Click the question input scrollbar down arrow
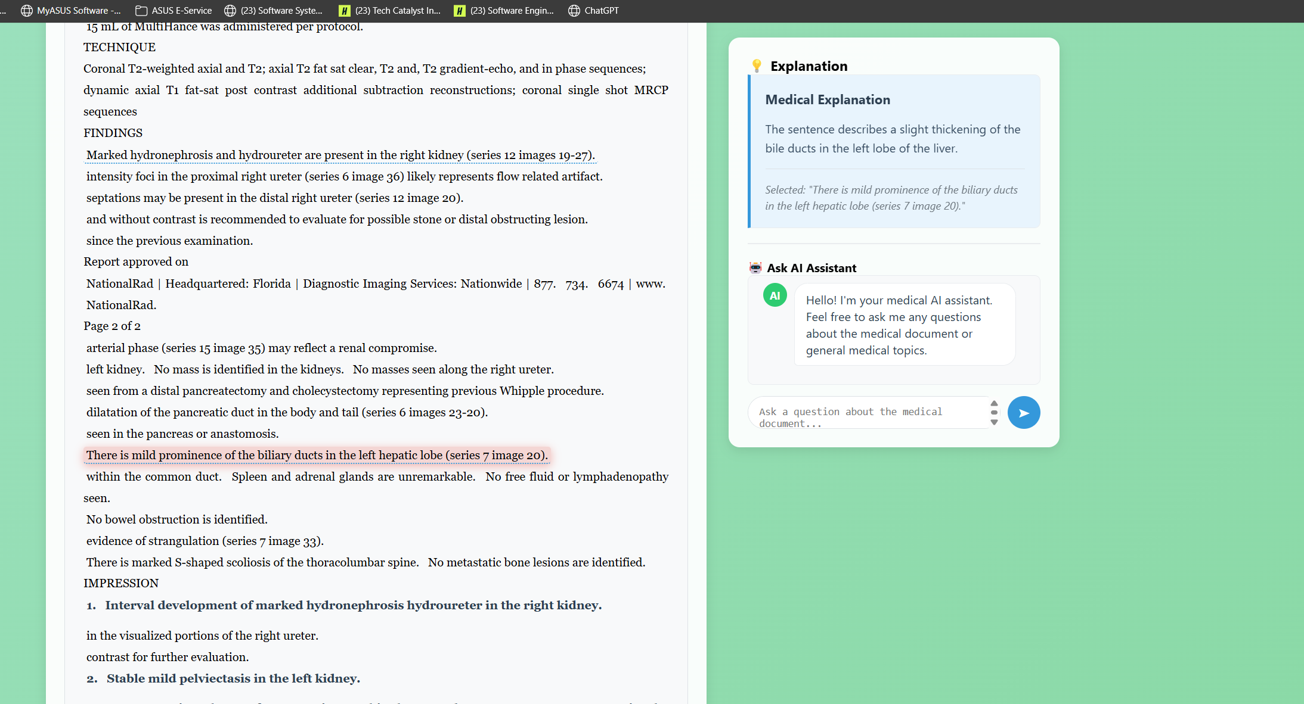 coord(994,422)
